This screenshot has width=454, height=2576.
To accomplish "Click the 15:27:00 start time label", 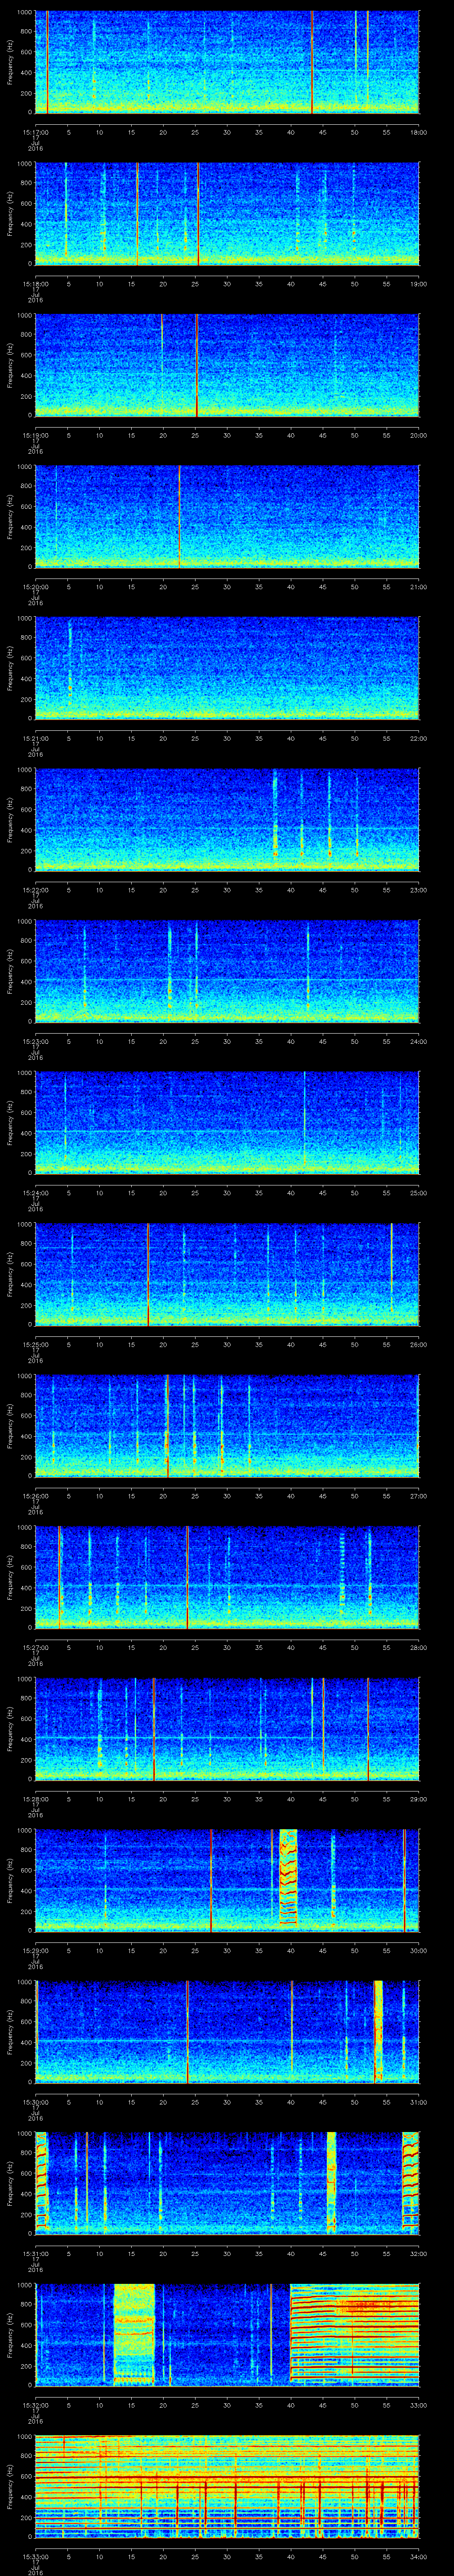I will click(35, 1647).
